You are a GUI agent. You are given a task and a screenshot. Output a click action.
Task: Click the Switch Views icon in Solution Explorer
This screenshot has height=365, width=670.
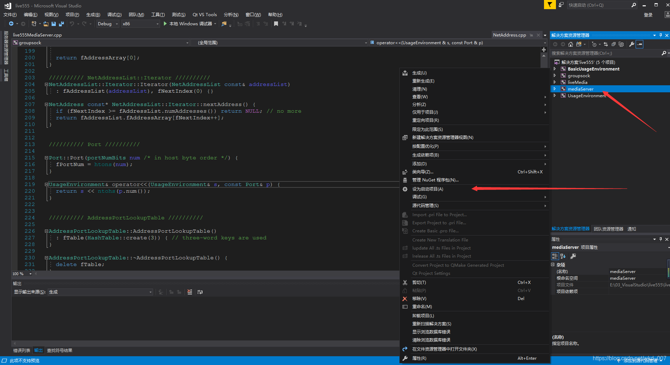point(579,44)
